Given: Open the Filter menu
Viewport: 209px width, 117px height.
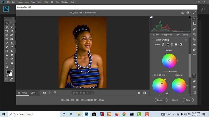Looking at the screenshot, I should coord(46,2).
